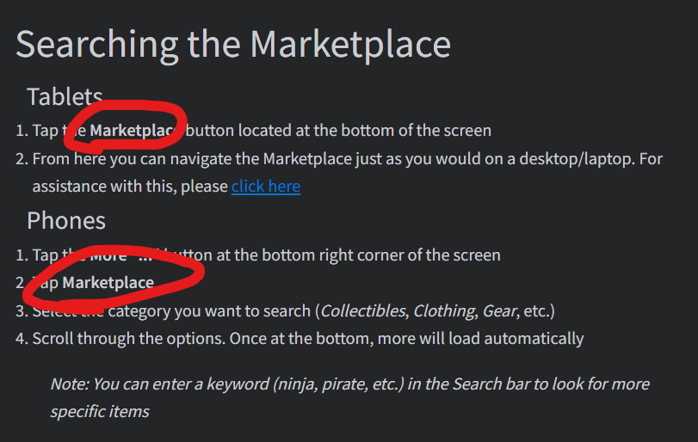The height and width of the screenshot is (442, 698).
Task: Click text "bottom right corner of the screen"
Action: pos(381,255)
